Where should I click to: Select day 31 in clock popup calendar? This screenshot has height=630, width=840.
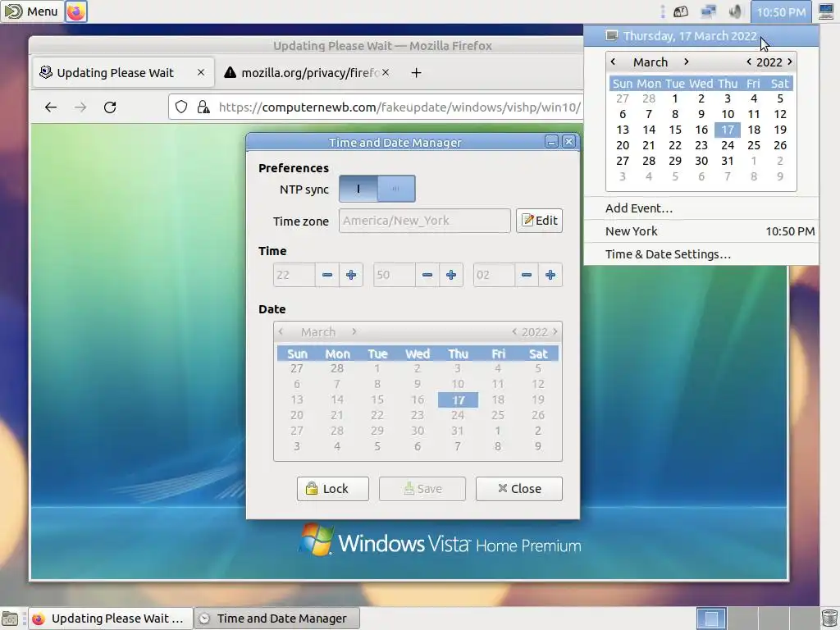pos(728,161)
